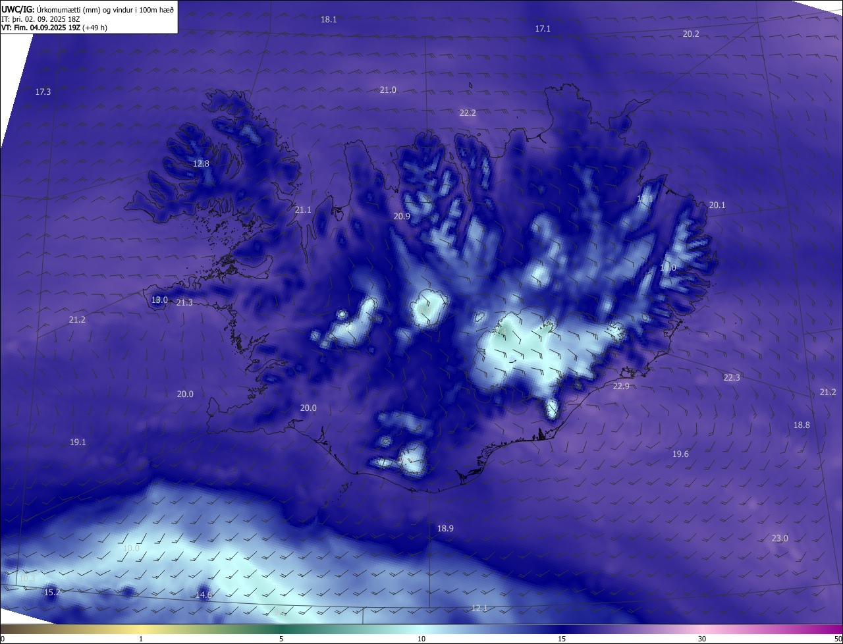Image resolution: width=843 pixels, height=644 pixels.
Task: Click the 12.1 value label
Action: 479,608
